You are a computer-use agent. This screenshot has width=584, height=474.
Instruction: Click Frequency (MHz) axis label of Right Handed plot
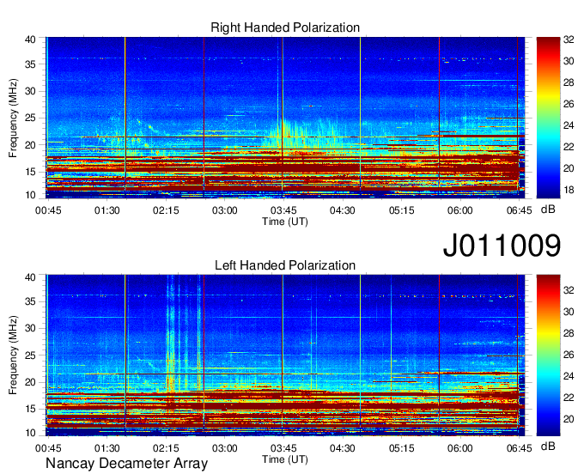pyautogui.click(x=13, y=118)
